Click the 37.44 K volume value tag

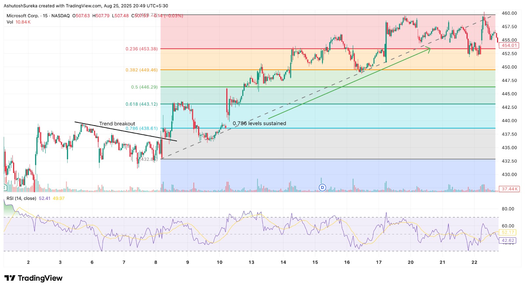509,189
